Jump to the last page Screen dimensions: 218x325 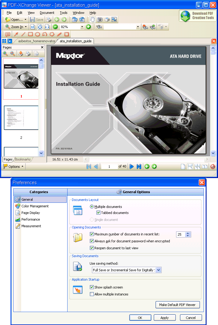(x=139, y=167)
